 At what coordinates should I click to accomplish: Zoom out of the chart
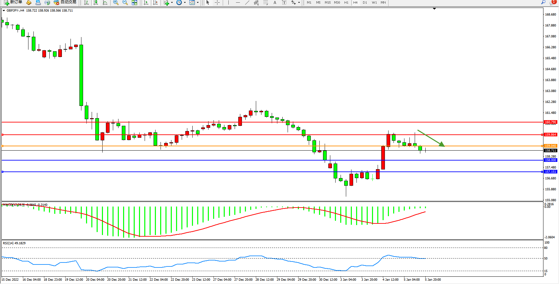tap(125, 3)
